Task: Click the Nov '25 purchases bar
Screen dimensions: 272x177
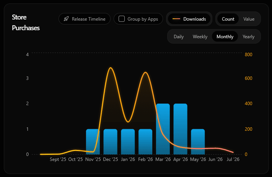Action: pyautogui.click(x=93, y=141)
